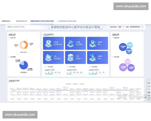
Task: Click the 4,539.70 分拣量 value
Action: pyautogui.click(x=58, y=44)
